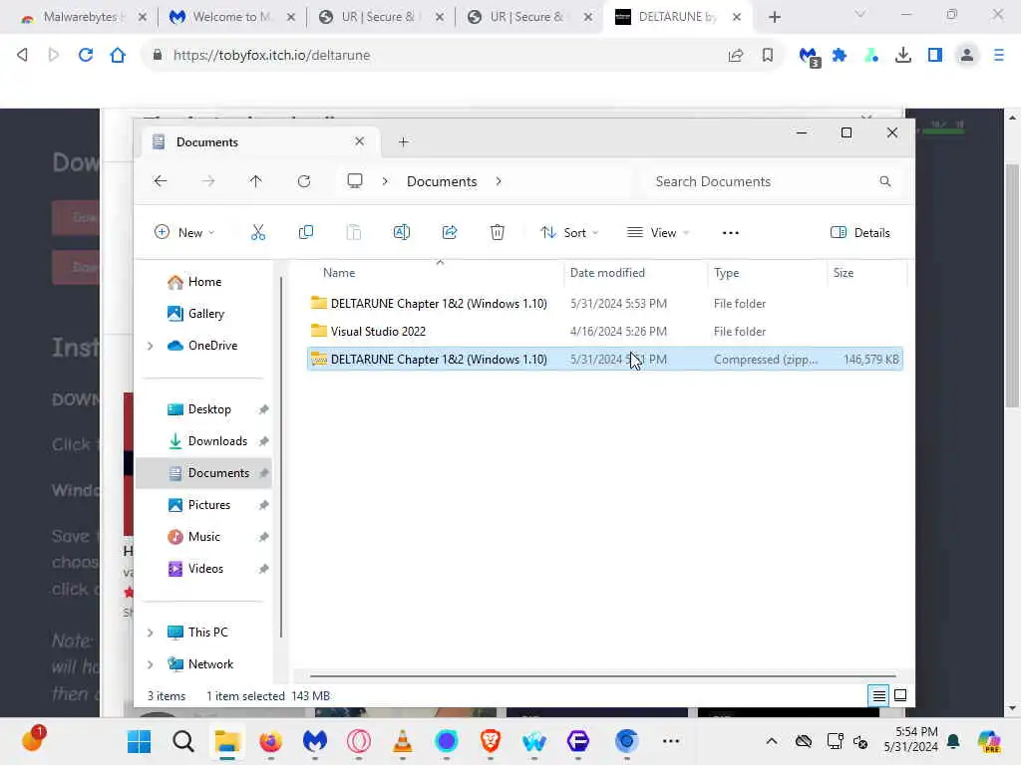Select the DELTARUNE File folder row
Image resolution: width=1021 pixels, height=765 pixels.
click(604, 303)
